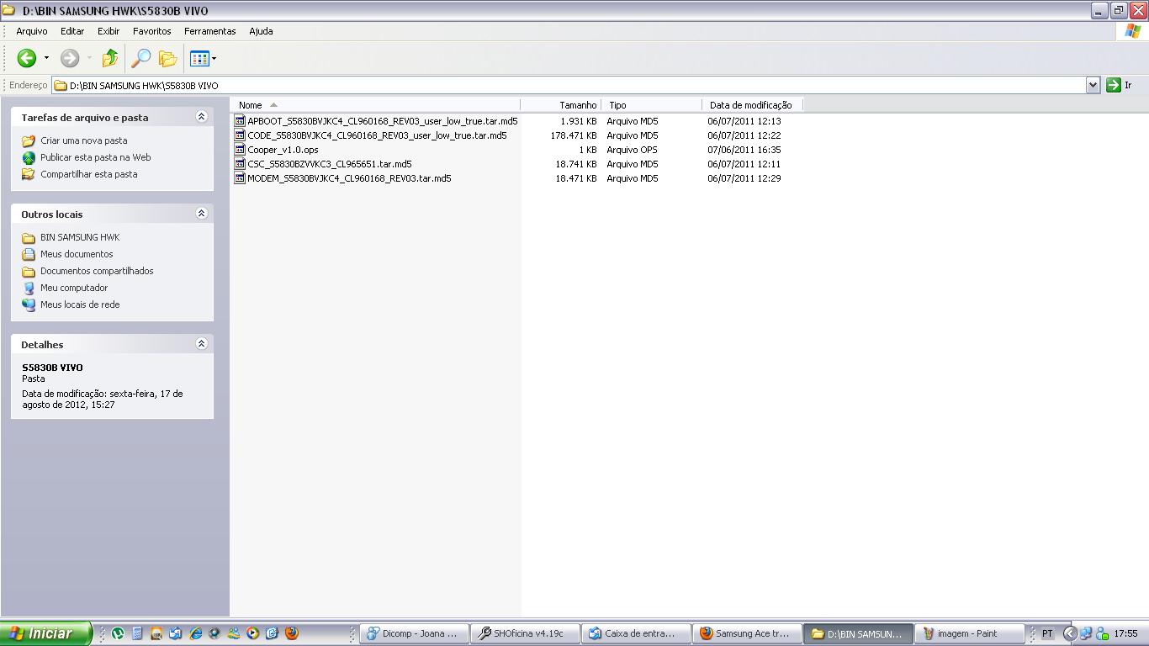
Task: Collapse the Tarefas de arquivo e pasta panel
Action: pos(201,117)
